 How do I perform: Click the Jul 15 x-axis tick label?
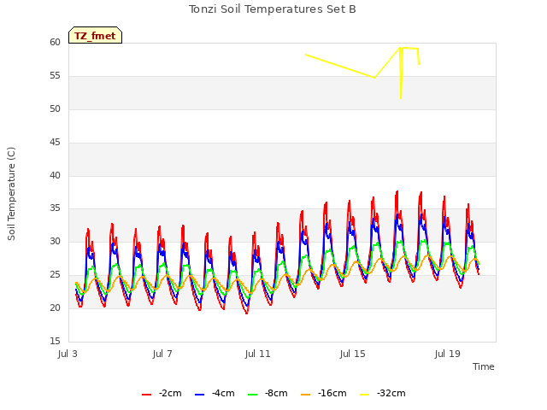pyautogui.click(x=353, y=354)
